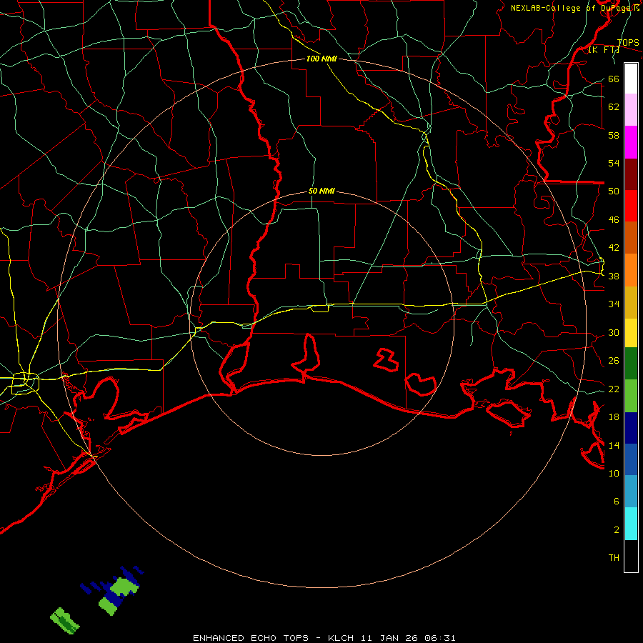Click the 62 legend value

614,107
